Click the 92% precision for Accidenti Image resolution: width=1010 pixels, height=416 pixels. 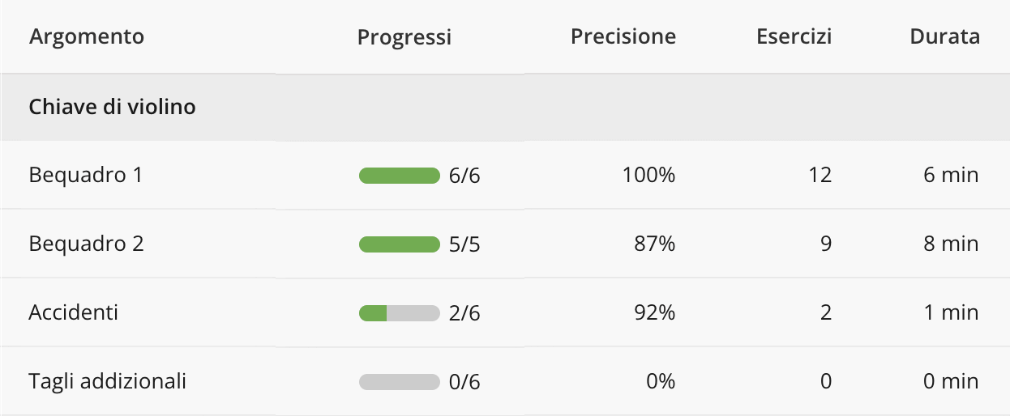[655, 312]
